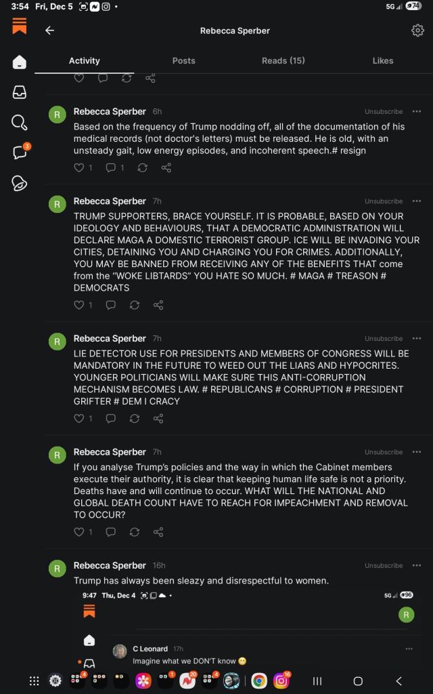Like the Trump nodding off post
This screenshot has height=694, width=433.
79,167
